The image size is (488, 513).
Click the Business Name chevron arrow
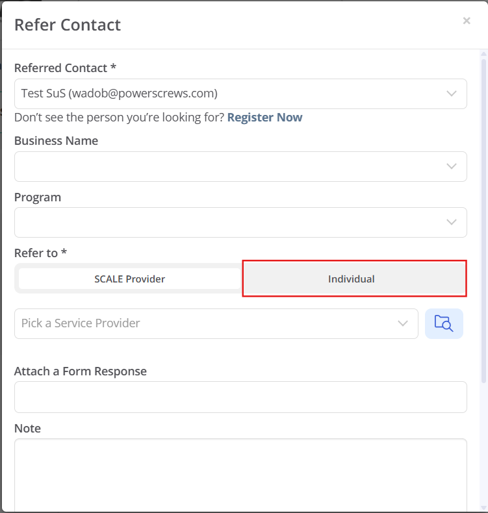pos(452,166)
